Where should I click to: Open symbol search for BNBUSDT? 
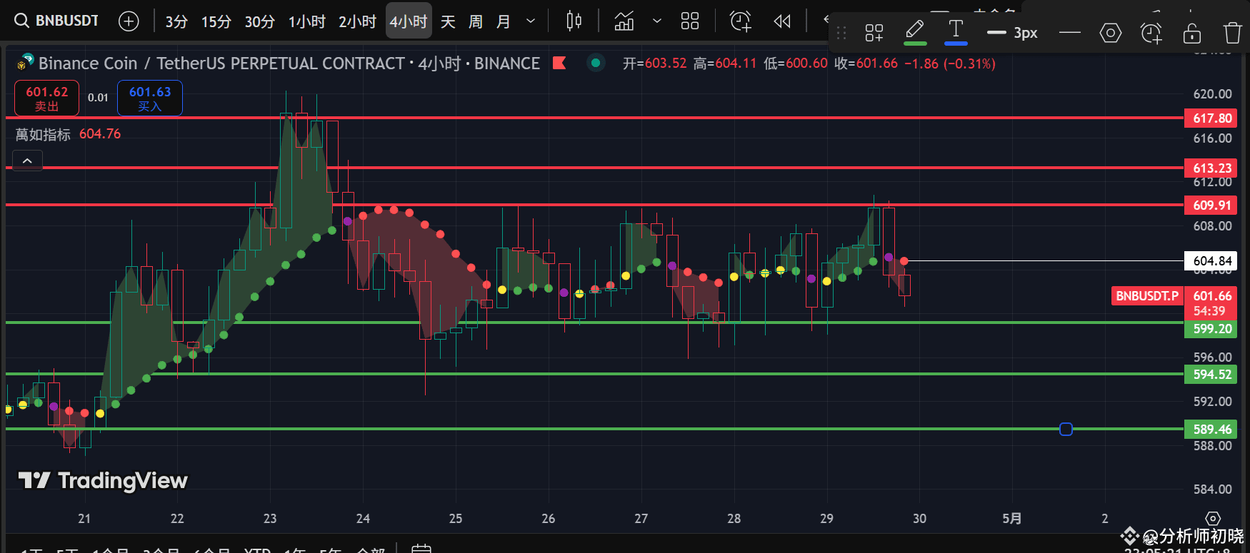57,21
